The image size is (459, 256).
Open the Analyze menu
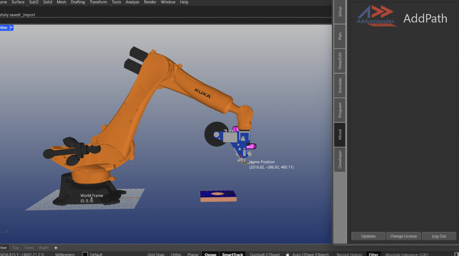click(x=132, y=2)
